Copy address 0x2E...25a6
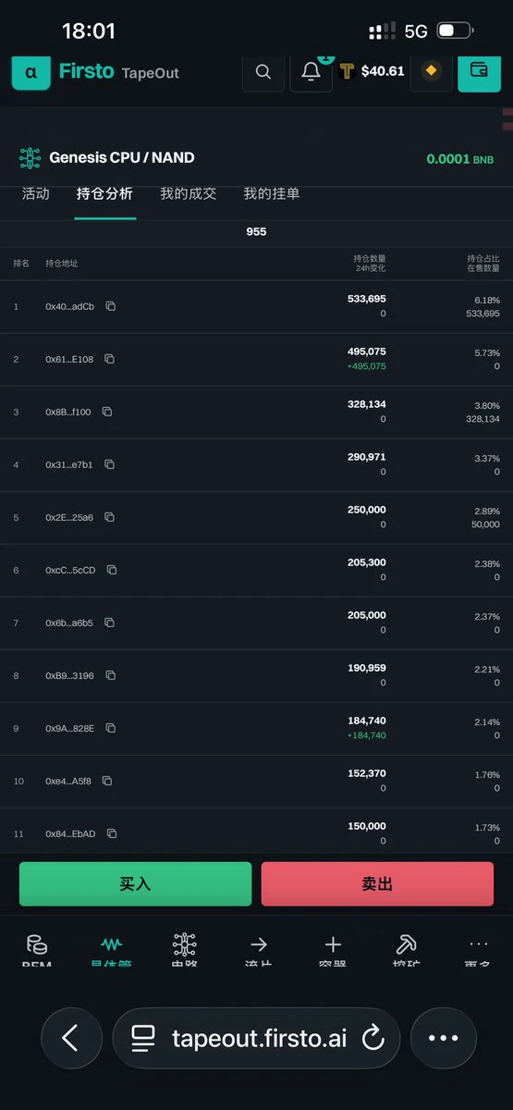This screenshot has width=513, height=1110. (x=109, y=517)
